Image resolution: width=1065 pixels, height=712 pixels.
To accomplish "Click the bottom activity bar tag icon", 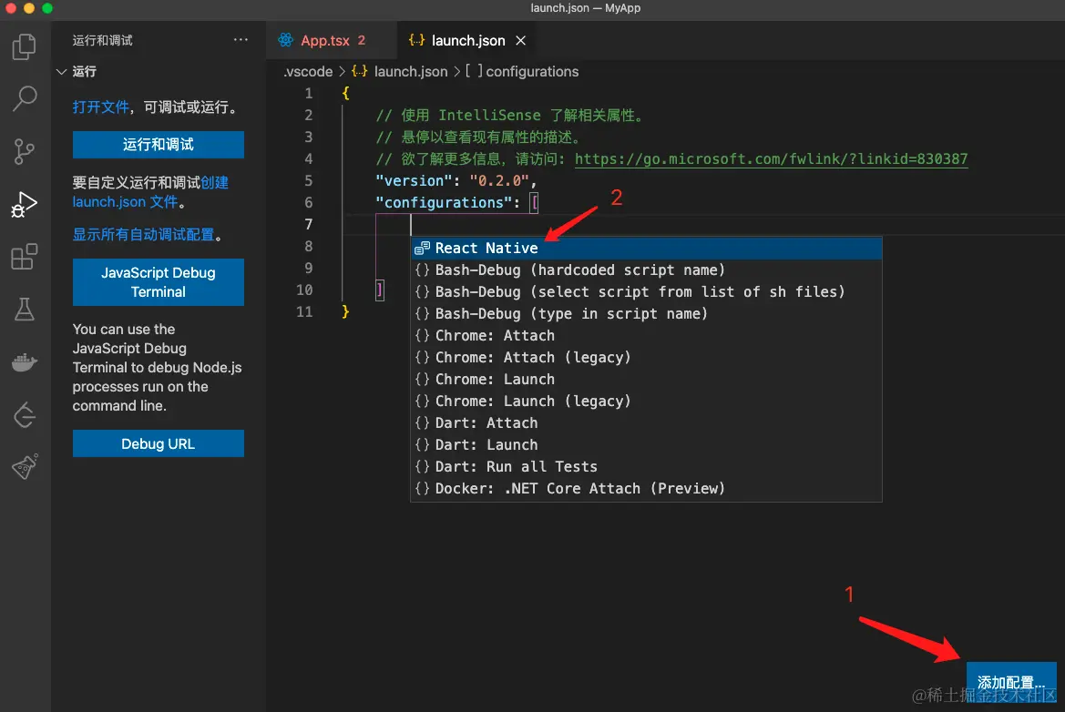I will point(25,467).
